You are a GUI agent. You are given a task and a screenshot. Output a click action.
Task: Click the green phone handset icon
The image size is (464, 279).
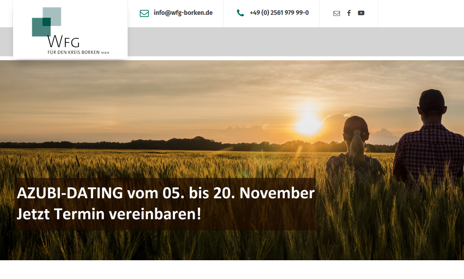[x=240, y=13]
